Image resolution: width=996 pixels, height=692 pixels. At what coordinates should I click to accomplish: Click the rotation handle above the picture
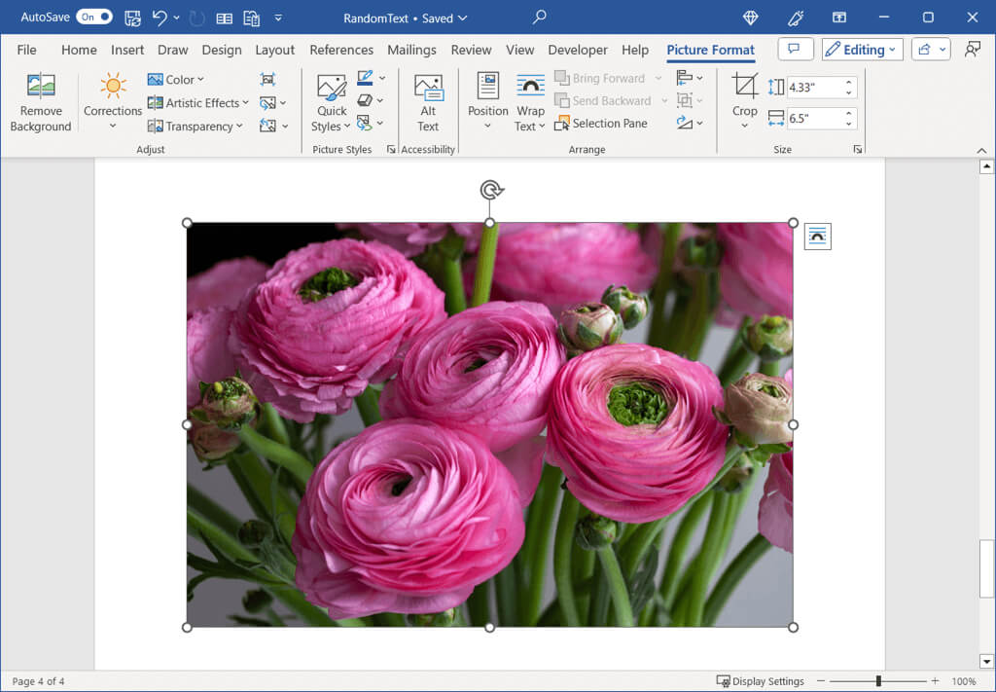coord(491,190)
